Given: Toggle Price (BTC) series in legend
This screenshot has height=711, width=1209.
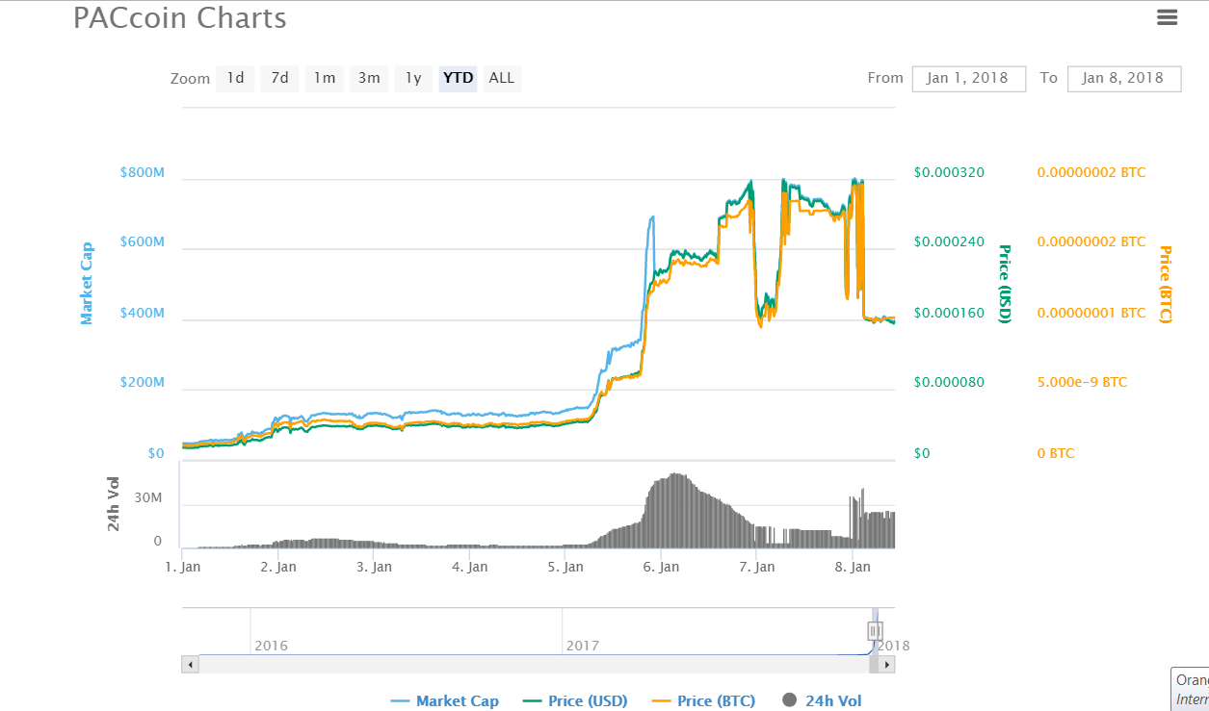Looking at the screenshot, I should [703, 700].
